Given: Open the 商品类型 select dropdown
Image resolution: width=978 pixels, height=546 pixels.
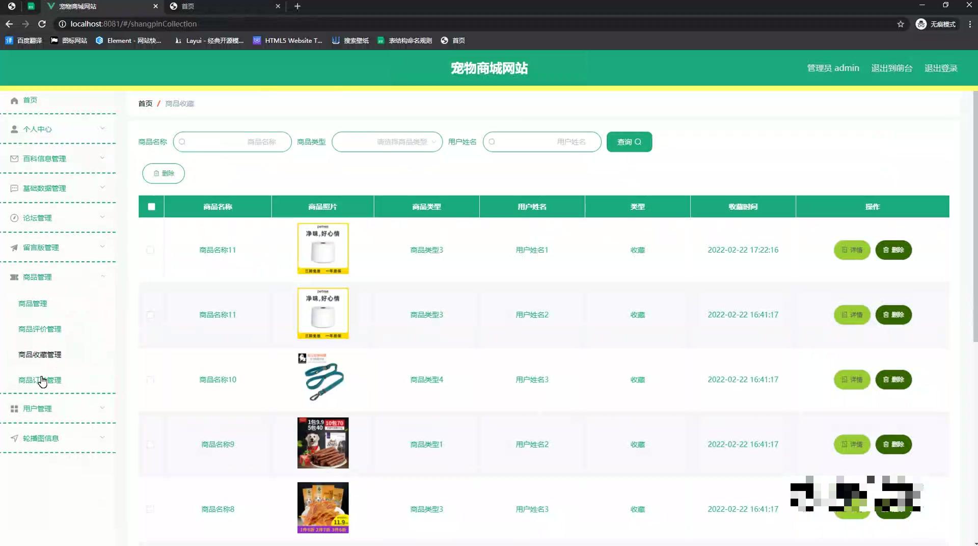Looking at the screenshot, I should [x=387, y=142].
